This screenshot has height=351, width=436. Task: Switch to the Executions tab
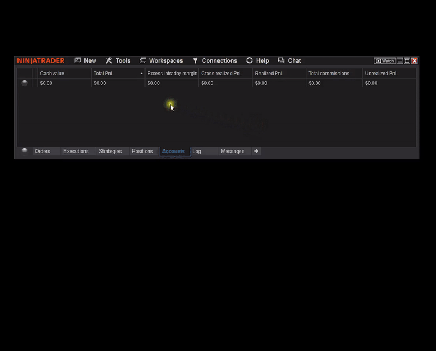(76, 151)
